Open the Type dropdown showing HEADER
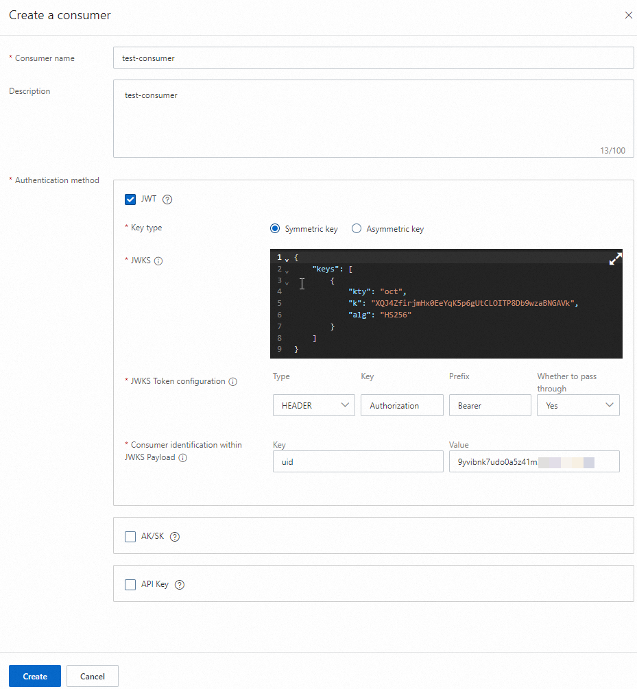 313,405
